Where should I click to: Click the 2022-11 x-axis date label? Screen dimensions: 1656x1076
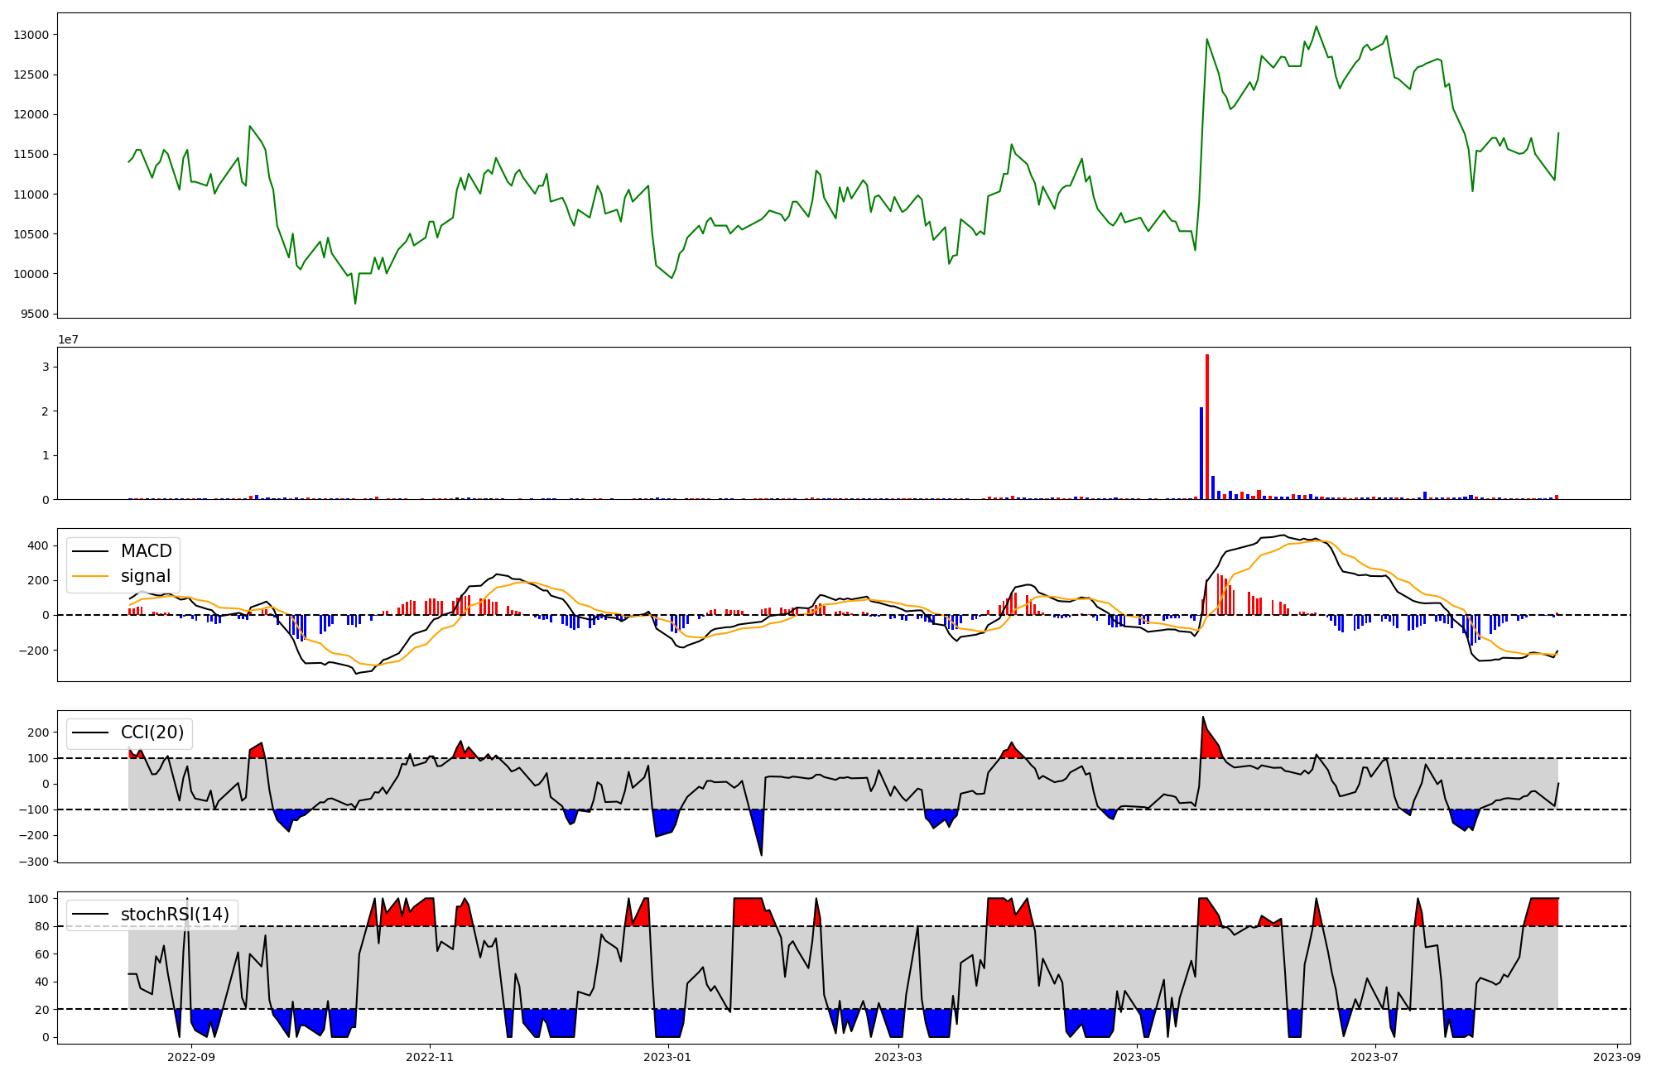point(430,1057)
